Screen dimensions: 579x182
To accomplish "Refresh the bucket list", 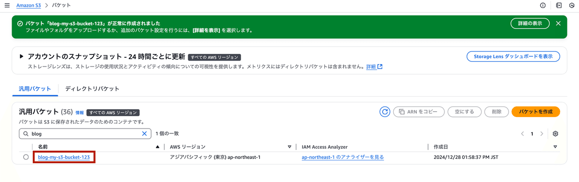I will [385, 112].
